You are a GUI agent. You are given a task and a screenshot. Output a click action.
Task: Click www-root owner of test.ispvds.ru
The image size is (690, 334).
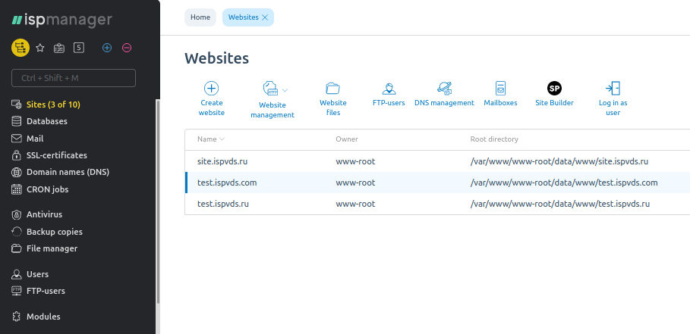coord(355,204)
